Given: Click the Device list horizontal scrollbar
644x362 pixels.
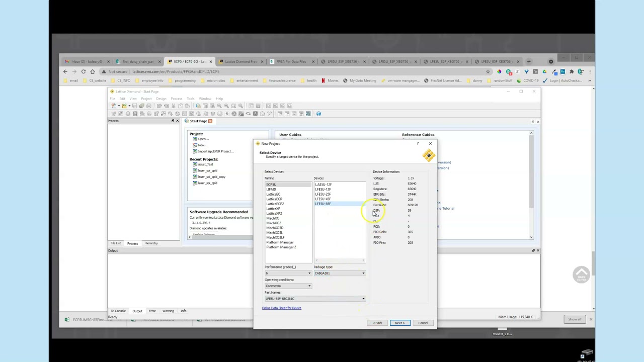Looking at the screenshot, I should [x=340, y=260].
